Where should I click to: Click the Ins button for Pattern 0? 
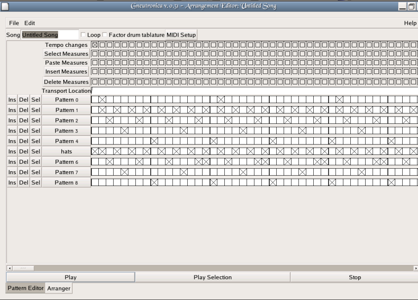click(x=12, y=100)
